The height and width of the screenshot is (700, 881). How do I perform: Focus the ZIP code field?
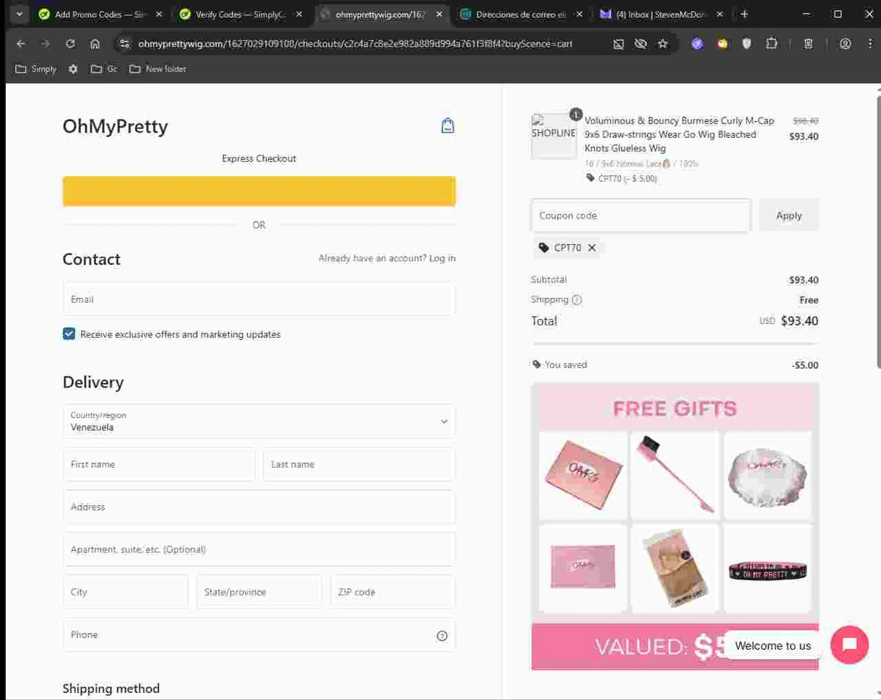[393, 592]
